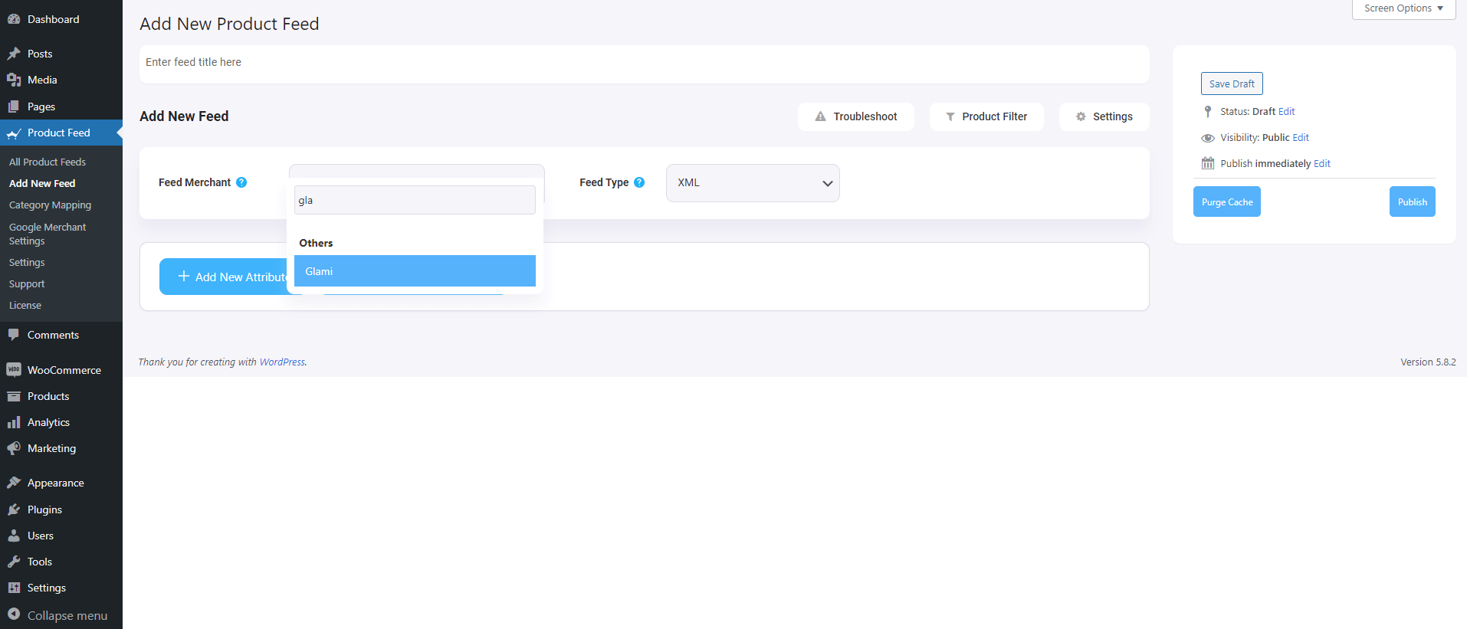Click the Marketing megaphone icon

click(x=14, y=448)
